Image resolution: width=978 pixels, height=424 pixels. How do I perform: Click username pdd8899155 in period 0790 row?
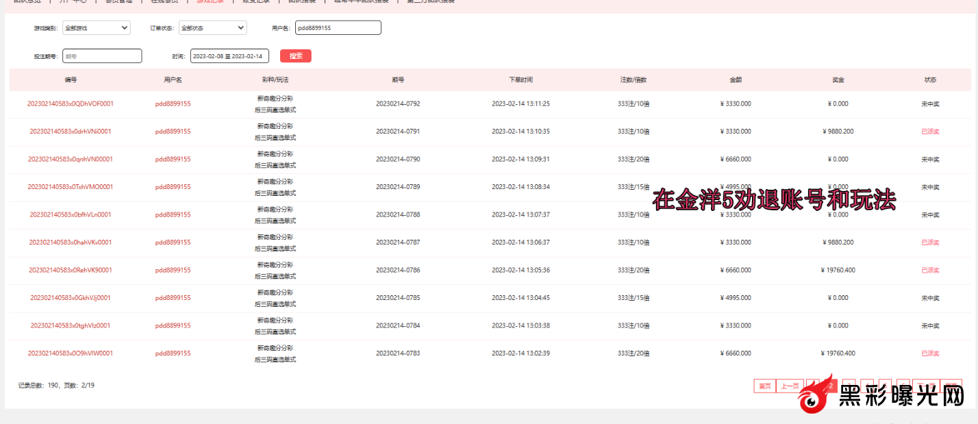pos(173,160)
